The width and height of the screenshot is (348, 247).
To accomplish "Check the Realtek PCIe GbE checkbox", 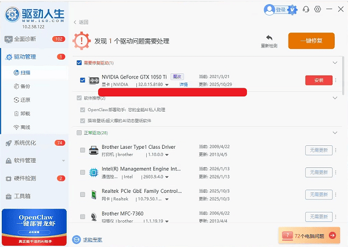I will [82, 195].
